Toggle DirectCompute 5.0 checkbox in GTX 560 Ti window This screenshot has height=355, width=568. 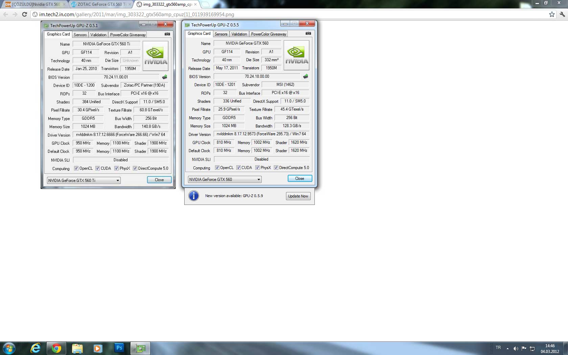click(x=135, y=168)
